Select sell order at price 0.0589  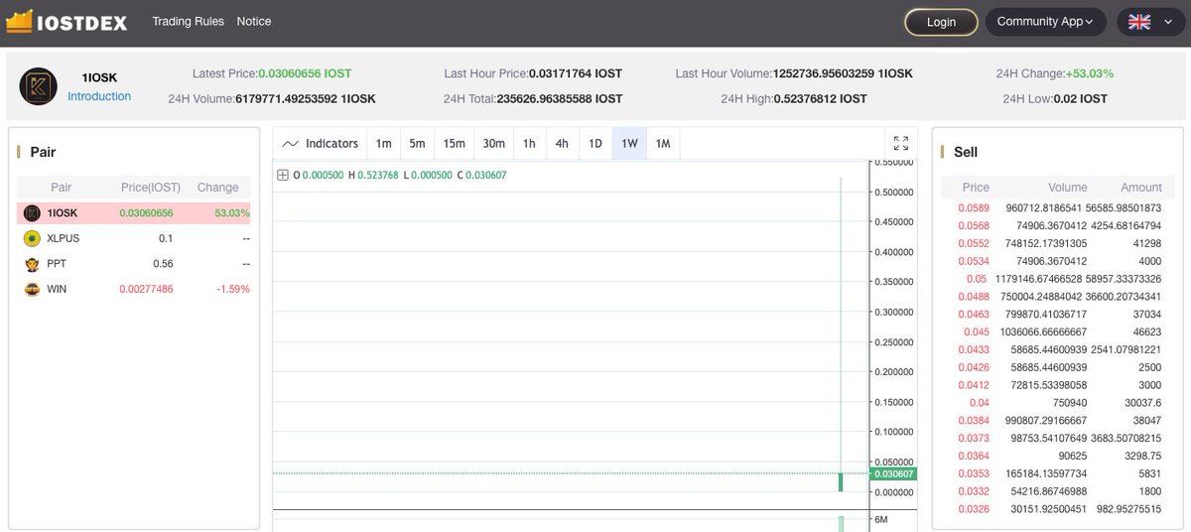pyautogui.click(x=1058, y=207)
